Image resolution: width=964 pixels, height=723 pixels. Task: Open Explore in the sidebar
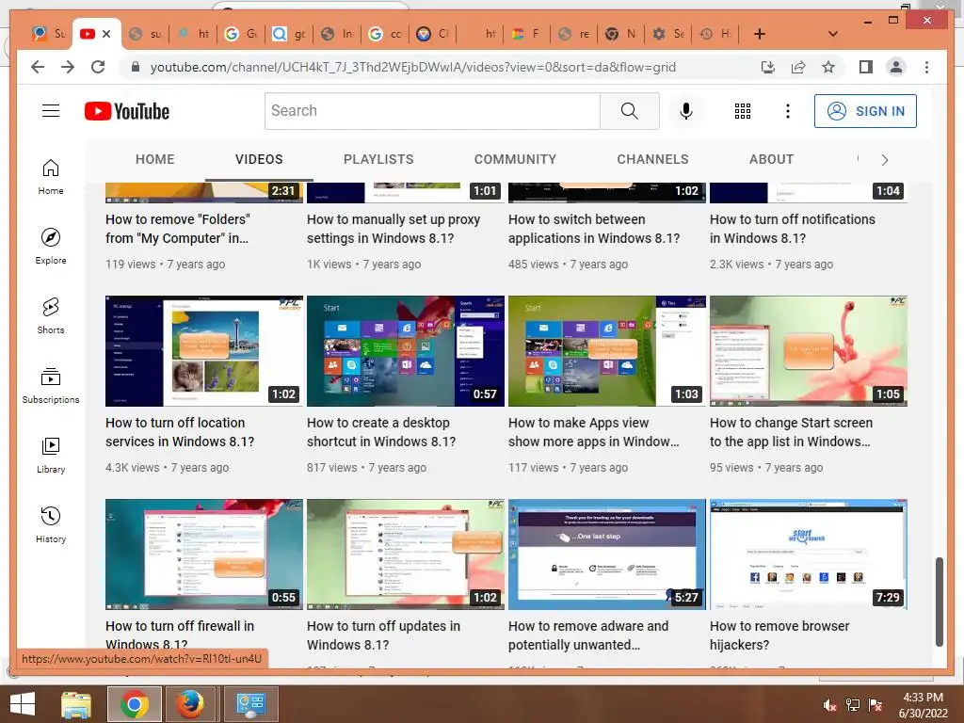[51, 247]
